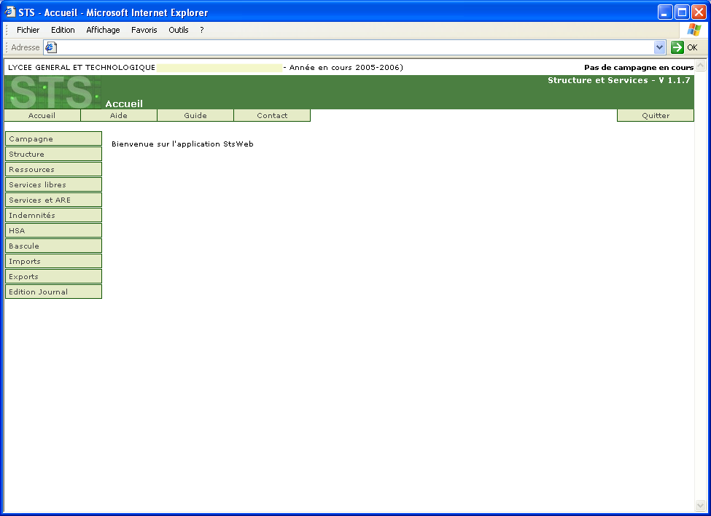Open the Favoris menu

point(144,30)
